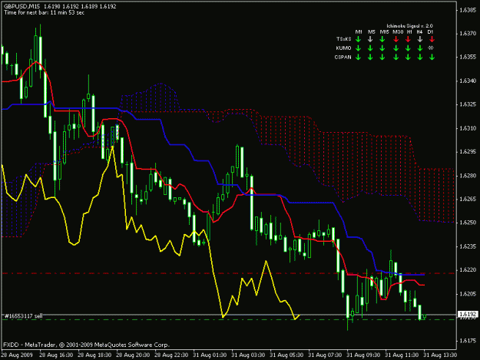480x360 pixels.
Task: Click the KUMO down arrow under H1
Action: pos(408,48)
